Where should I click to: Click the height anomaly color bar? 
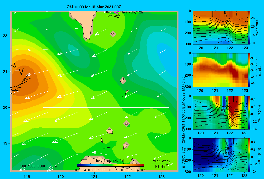[110, 165]
